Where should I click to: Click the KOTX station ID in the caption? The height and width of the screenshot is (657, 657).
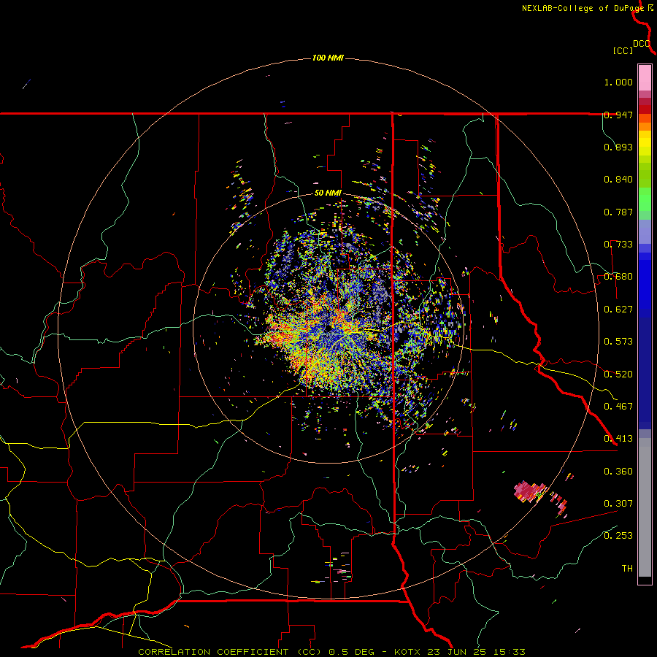pyautogui.click(x=409, y=652)
